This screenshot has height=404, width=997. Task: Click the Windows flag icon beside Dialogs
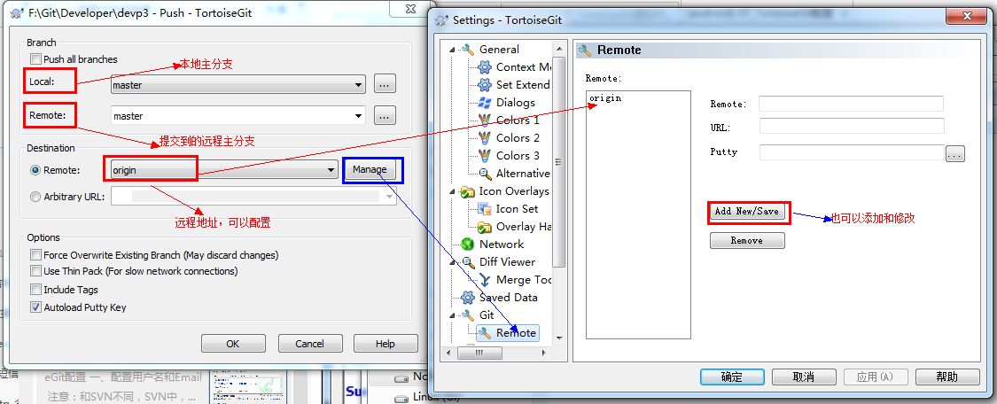tap(485, 102)
